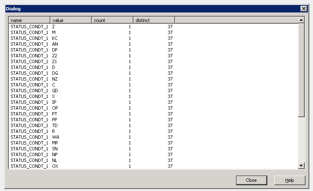Screen dimensions: 313x191
Task: Click the scrollbar up arrow
Action: pyautogui.click(x=301, y=20)
